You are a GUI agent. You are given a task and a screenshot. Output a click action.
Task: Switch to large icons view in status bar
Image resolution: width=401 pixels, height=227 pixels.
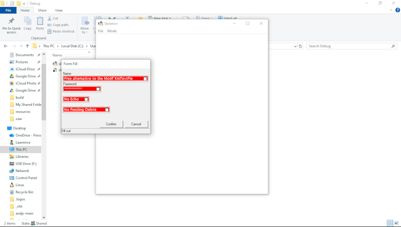click(397, 223)
